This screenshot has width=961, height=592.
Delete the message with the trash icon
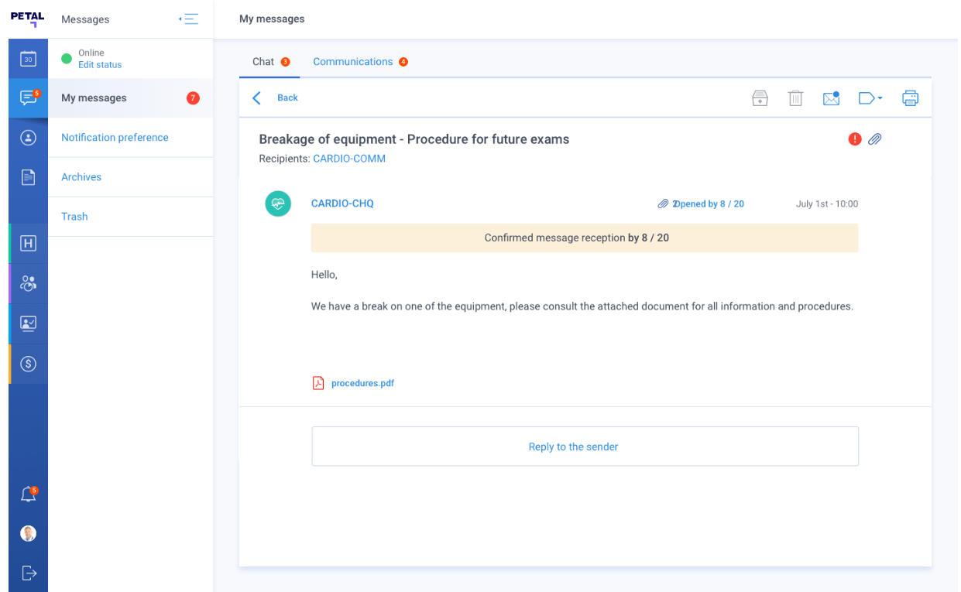tap(795, 98)
